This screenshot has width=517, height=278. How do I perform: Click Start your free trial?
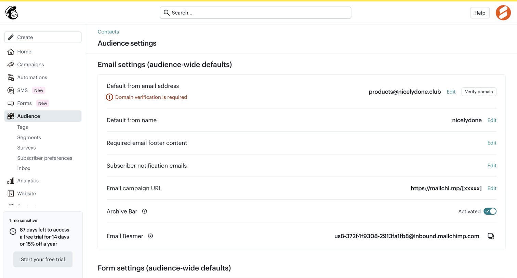pyautogui.click(x=43, y=260)
